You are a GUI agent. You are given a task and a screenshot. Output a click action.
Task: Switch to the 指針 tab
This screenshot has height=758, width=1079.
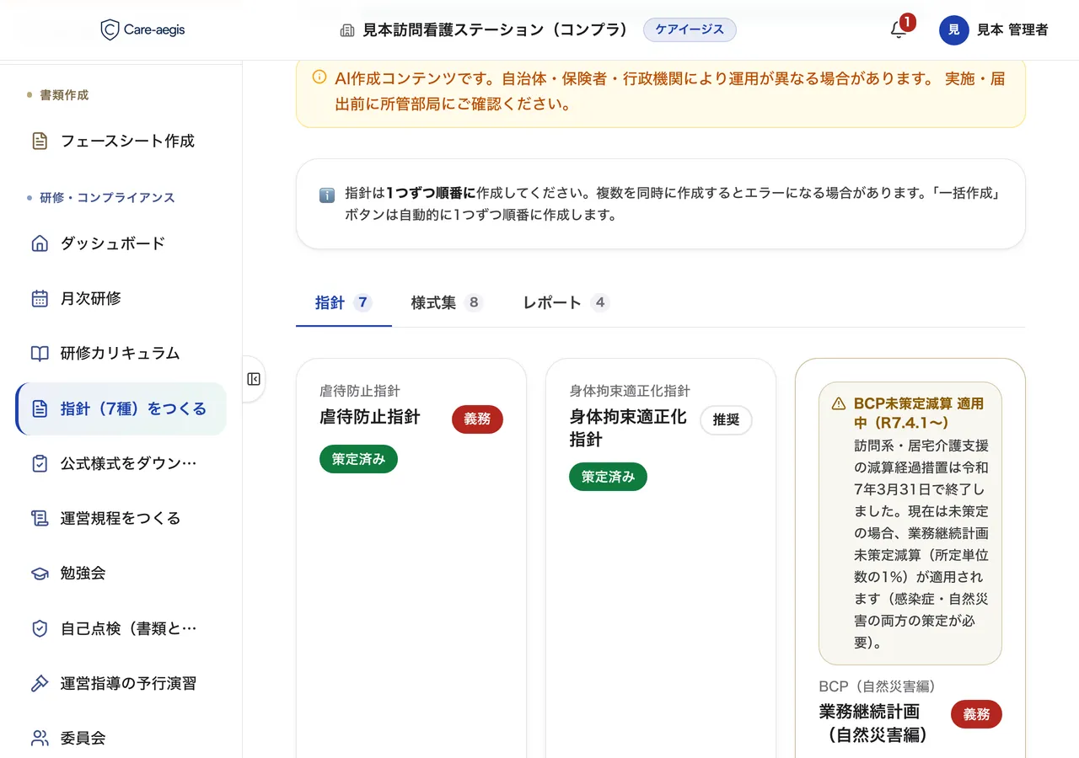pyautogui.click(x=343, y=302)
